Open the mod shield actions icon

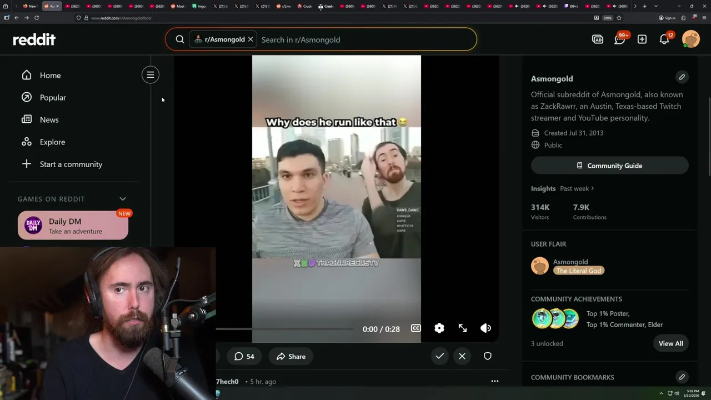click(x=488, y=356)
